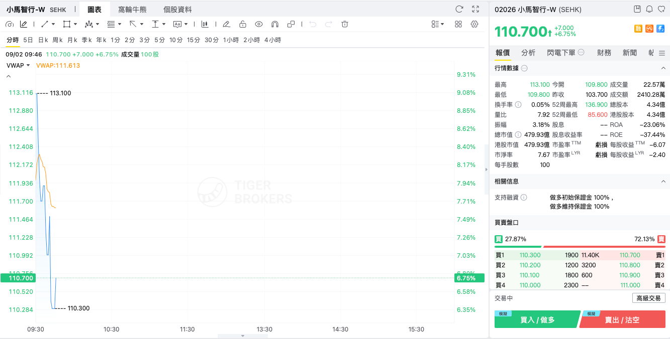This screenshot has height=339, width=670.
Task: Click the orange chart badge icon
Action: tap(649, 29)
